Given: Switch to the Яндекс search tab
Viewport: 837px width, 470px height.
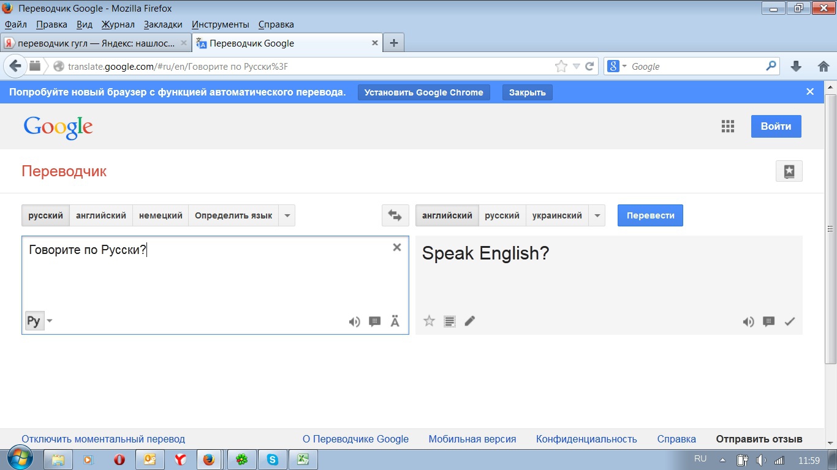Looking at the screenshot, I should click(x=96, y=43).
